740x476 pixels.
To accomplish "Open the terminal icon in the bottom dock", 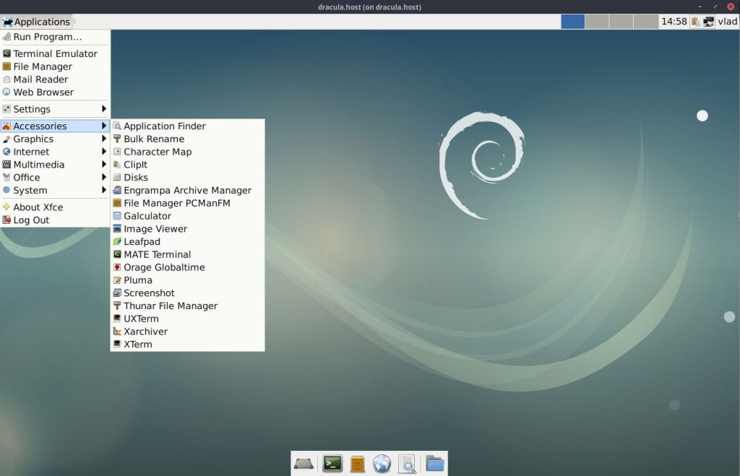I will (332, 464).
